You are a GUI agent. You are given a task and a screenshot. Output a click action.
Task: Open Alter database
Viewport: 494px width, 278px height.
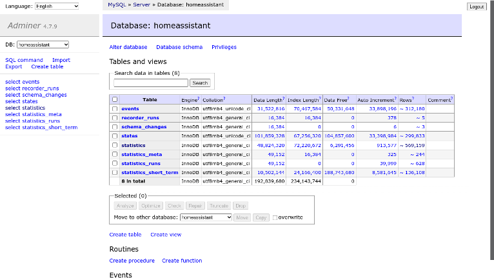point(128,47)
